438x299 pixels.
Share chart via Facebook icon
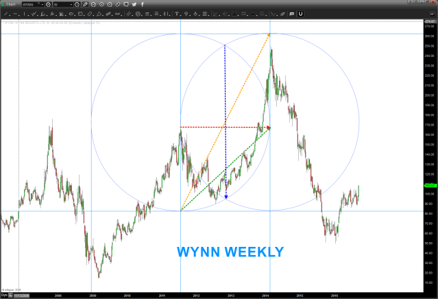[143, 5]
